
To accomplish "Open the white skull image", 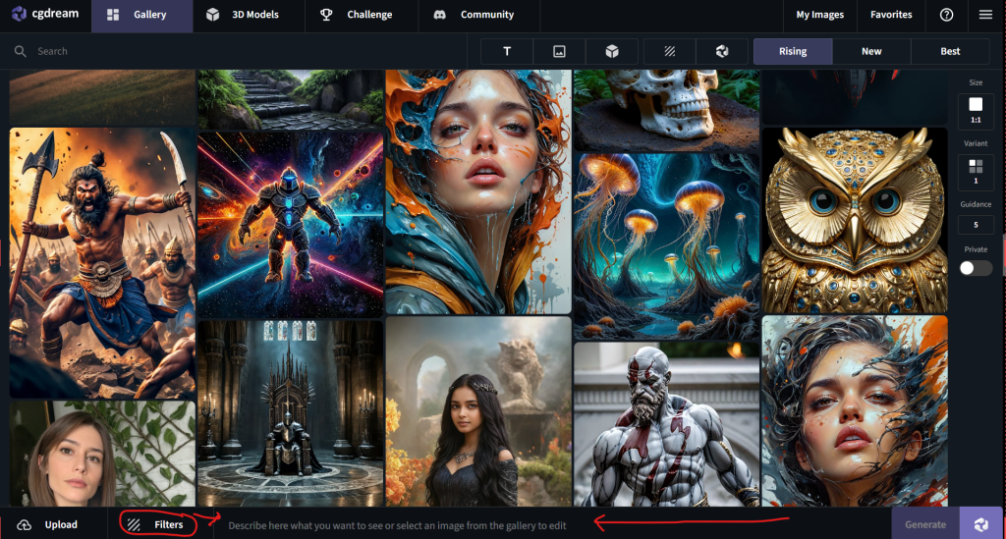I will point(667,110).
